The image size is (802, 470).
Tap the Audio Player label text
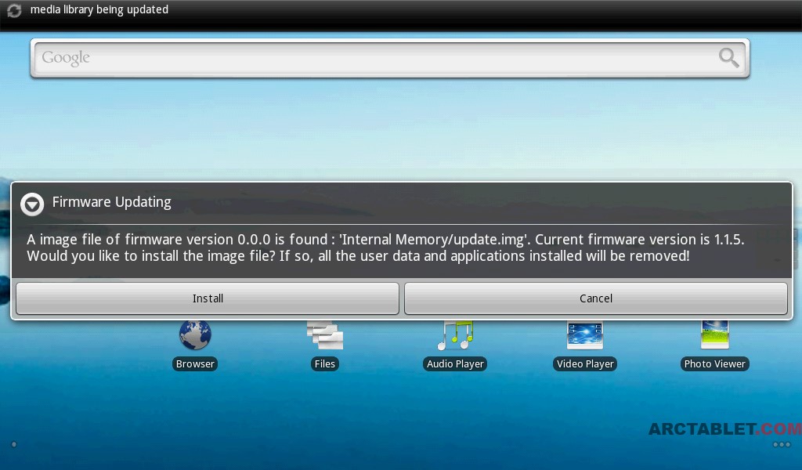tap(455, 363)
